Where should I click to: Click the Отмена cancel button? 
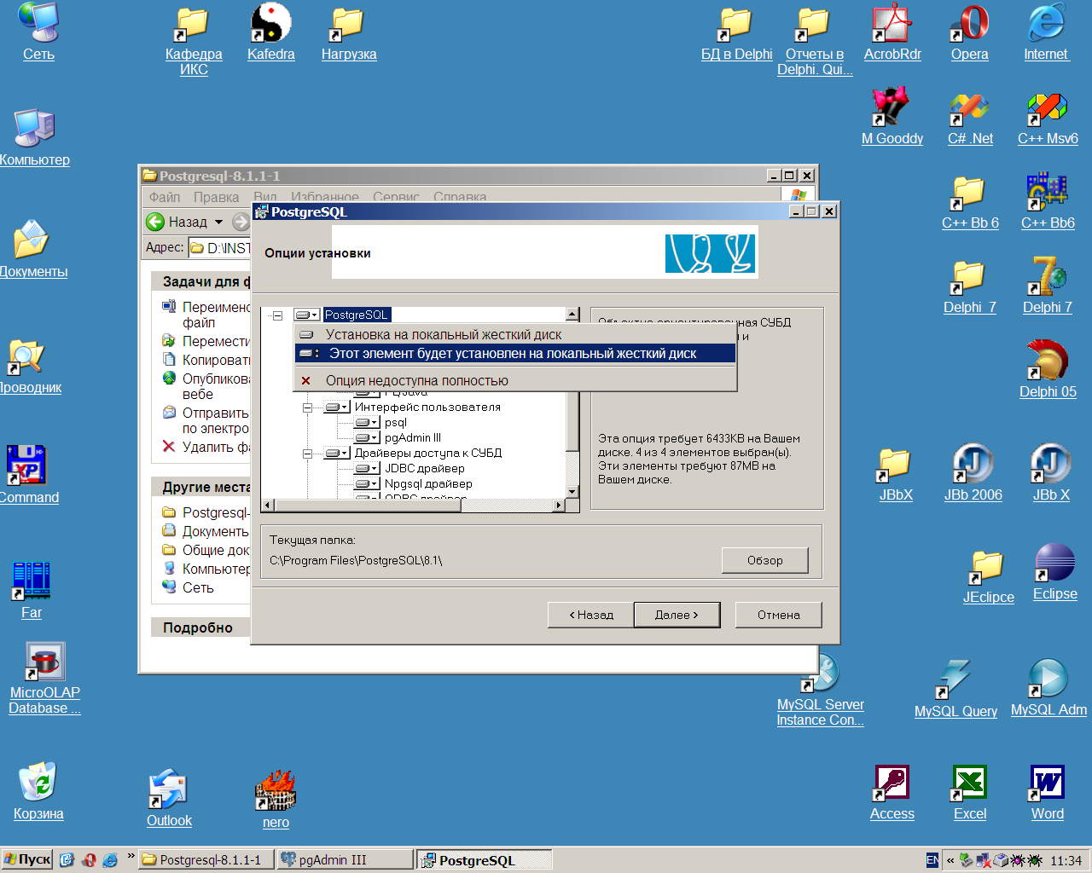pyautogui.click(x=779, y=615)
